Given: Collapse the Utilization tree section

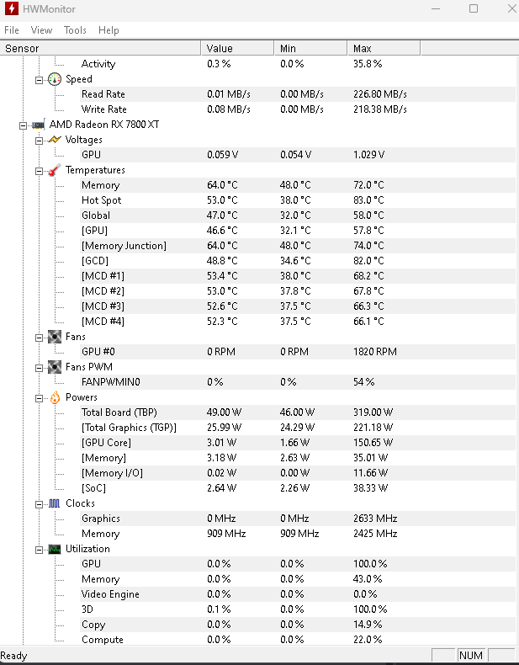Looking at the screenshot, I should click(39, 550).
